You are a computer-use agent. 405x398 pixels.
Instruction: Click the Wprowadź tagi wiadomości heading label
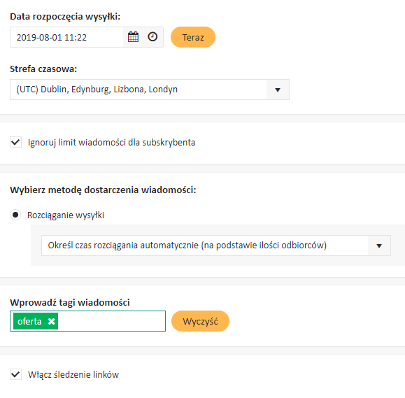(x=70, y=302)
